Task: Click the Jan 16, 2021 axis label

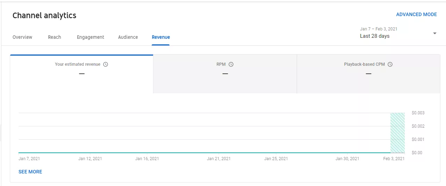Action: tap(147, 159)
